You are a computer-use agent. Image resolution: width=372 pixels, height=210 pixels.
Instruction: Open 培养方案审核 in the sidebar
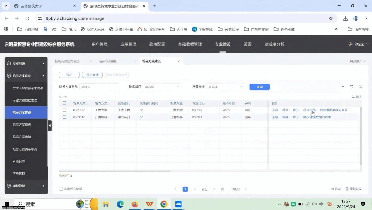[22, 137]
